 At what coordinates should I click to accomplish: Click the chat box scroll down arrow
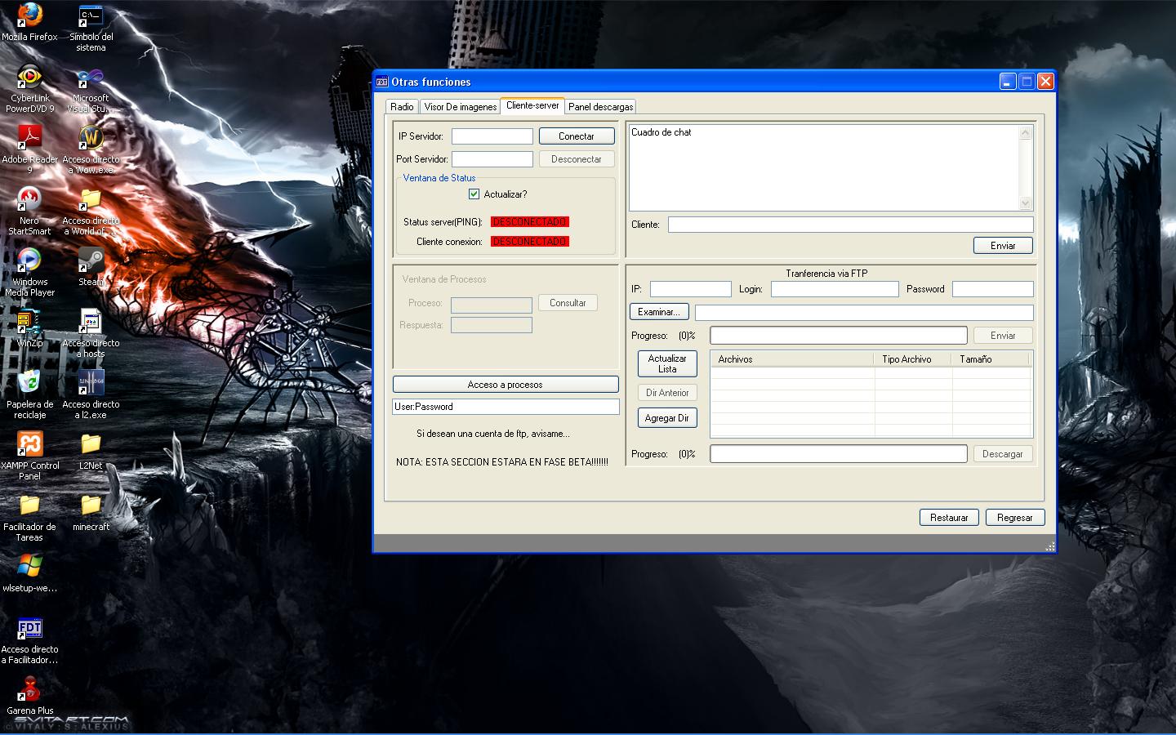1027,203
